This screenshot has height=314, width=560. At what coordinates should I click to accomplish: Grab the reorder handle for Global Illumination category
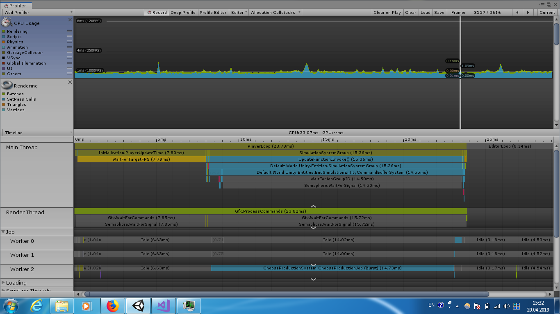pos(69,63)
